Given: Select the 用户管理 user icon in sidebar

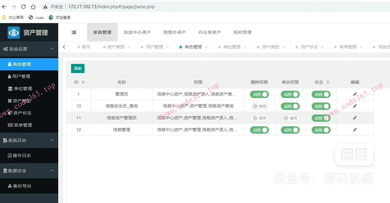Looking at the screenshot, I should pyautogui.click(x=10, y=76).
